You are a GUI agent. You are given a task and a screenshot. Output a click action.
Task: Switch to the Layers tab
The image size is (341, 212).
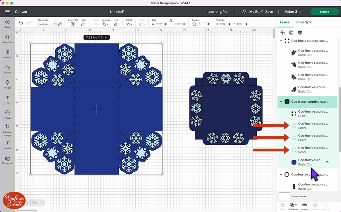point(285,22)
